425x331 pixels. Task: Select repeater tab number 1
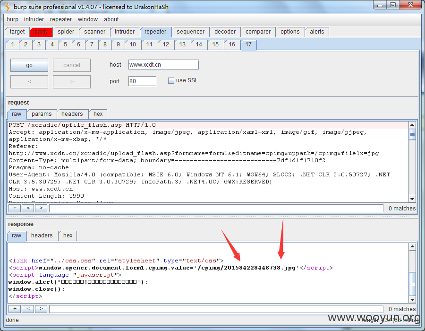tap(12, 44)
